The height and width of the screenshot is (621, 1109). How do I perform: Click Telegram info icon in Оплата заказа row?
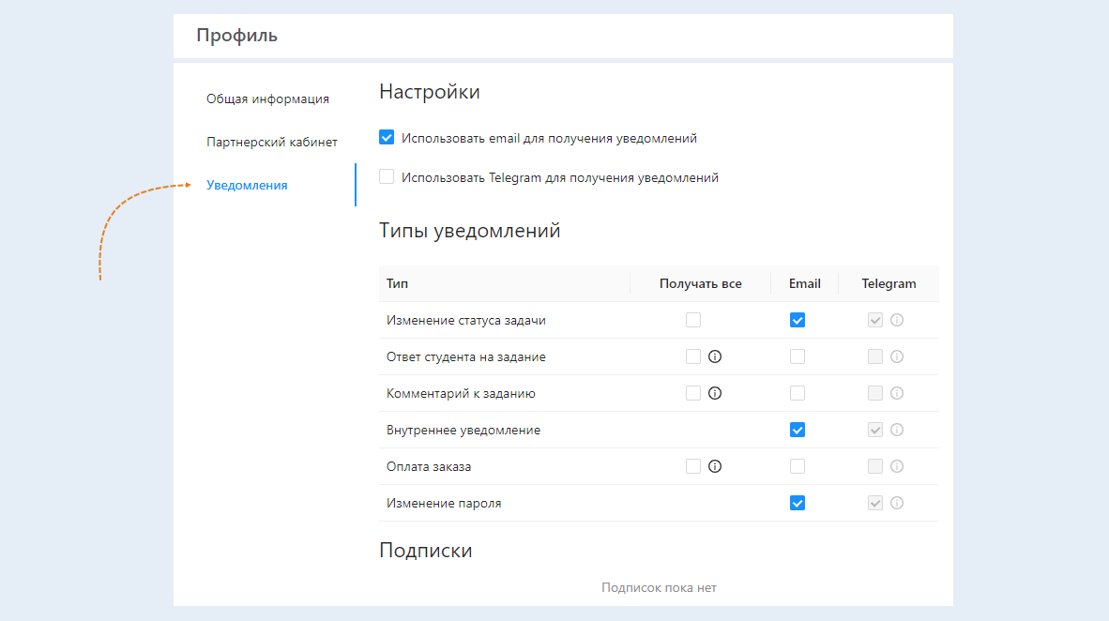(x=896, y=466)
